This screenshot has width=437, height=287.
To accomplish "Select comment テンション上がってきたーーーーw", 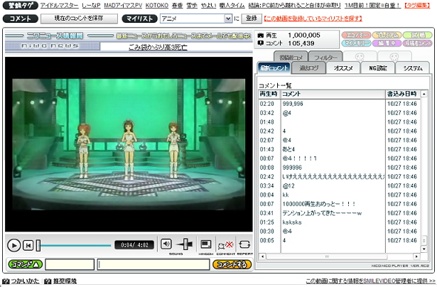I will coord(340,213).
